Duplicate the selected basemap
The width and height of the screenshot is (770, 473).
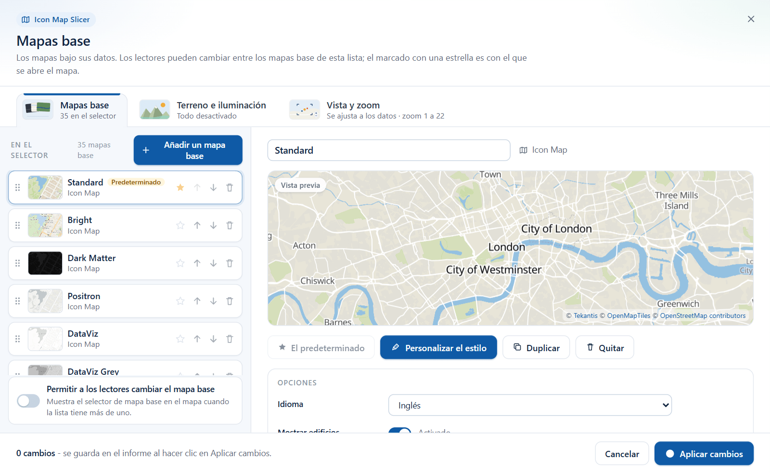point(536,347)
